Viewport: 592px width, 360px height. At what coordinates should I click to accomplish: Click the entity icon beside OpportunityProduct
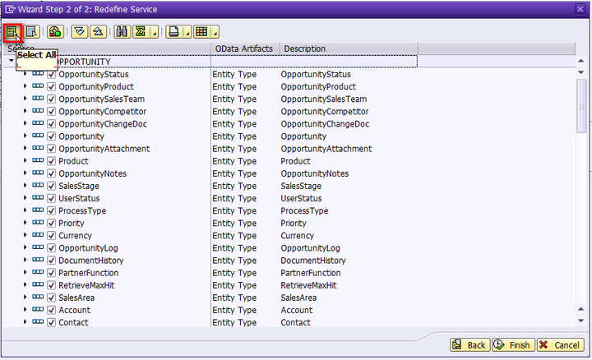coord(38,86)
